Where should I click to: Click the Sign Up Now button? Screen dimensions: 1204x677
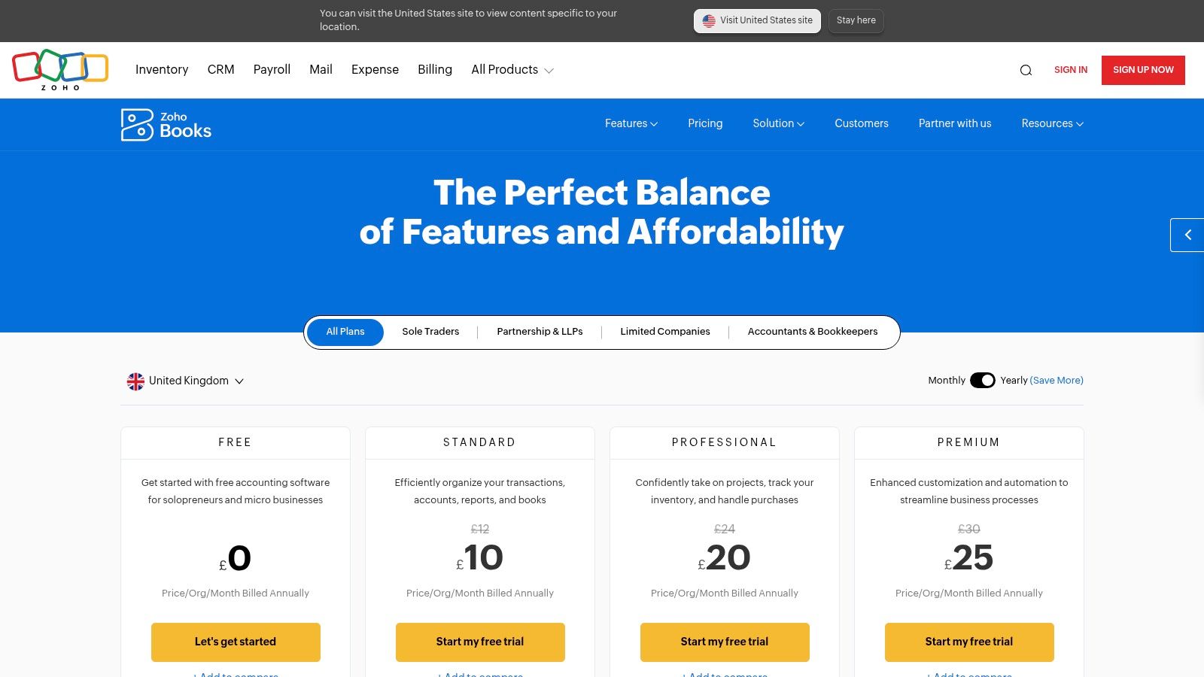click(x=1143, y=70)
